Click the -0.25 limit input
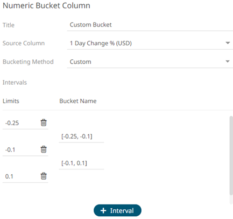This screenshot has height=219, width=233. pos(21,123)
